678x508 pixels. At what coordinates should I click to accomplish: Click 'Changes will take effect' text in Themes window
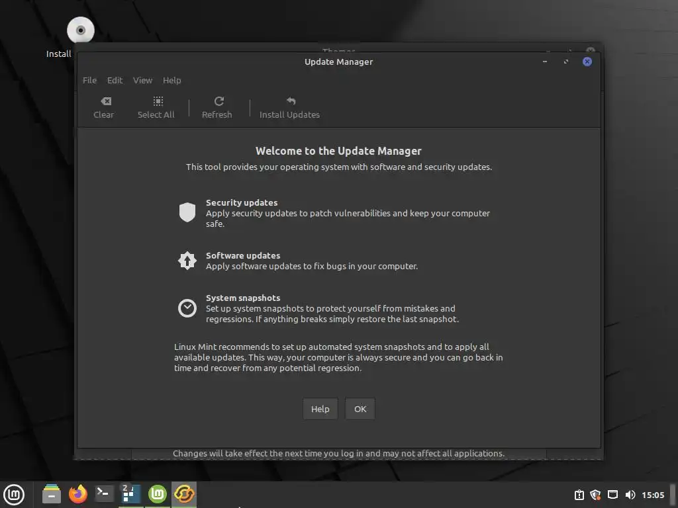pyautogui.click(x=338, y=454)
